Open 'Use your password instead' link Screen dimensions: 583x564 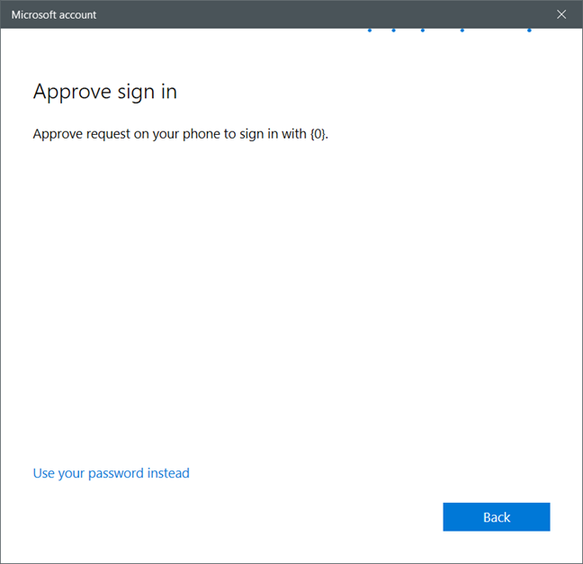click(x=112, y=473)
